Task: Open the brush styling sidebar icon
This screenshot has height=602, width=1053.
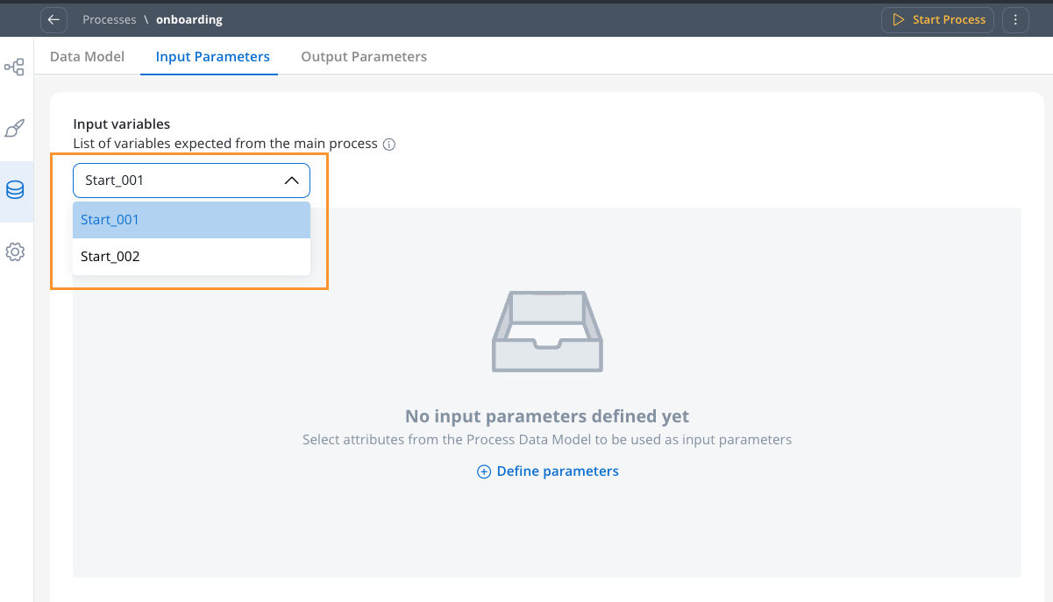Action: (x=15, y=129)
